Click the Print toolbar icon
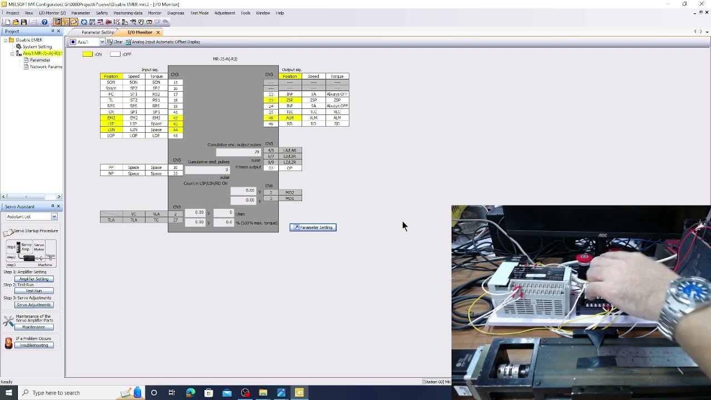This screenshot has height=400, width=711. coord(34,22)
